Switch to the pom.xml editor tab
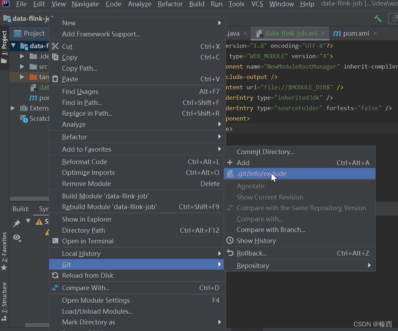 click(356, 34)
